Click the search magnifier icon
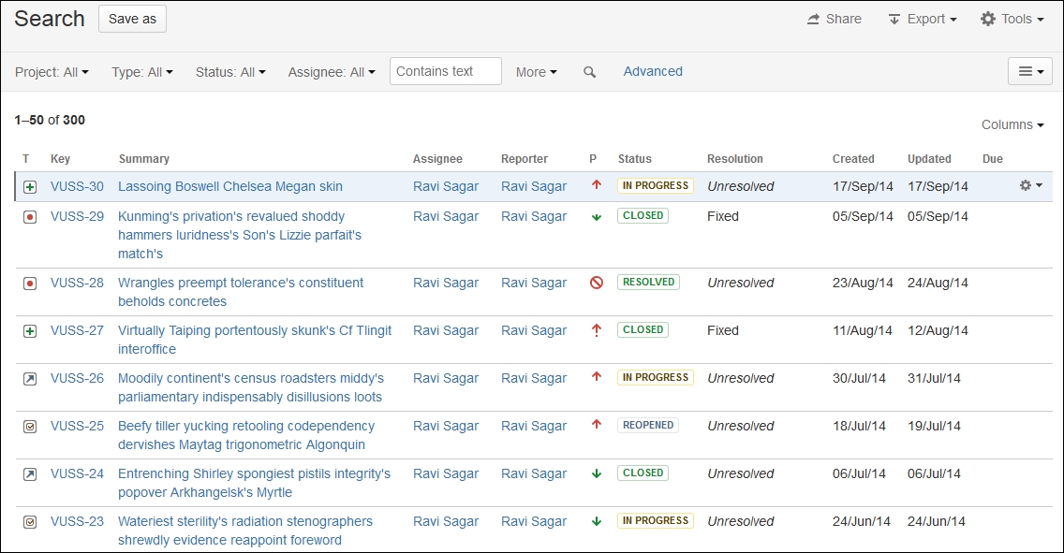Image resolution: width=1064 pixels, height=553 pixels. pos(589,72)
